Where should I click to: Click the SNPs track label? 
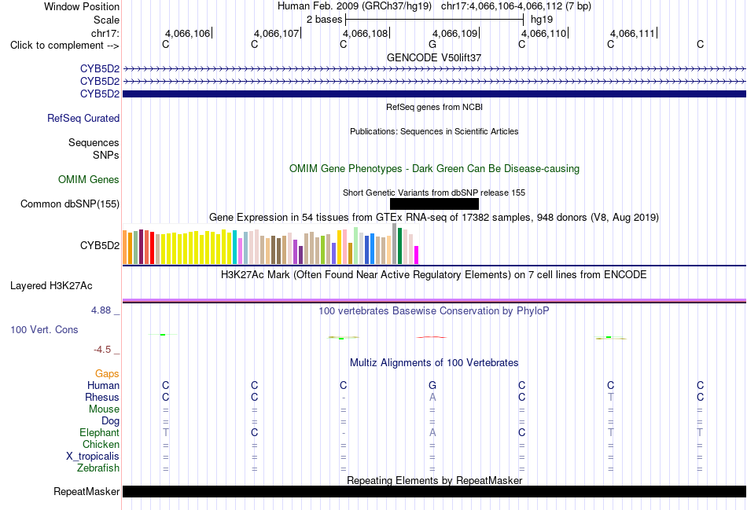point(106,155)
